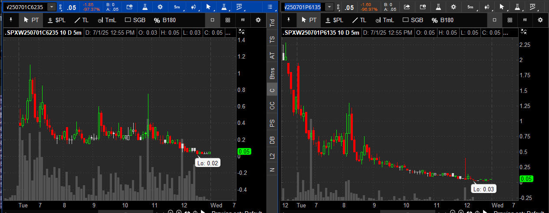This screenshot has width=549, height=213.
Task: Pick the % B180 tool in left chart
Action: click(164, 20)
